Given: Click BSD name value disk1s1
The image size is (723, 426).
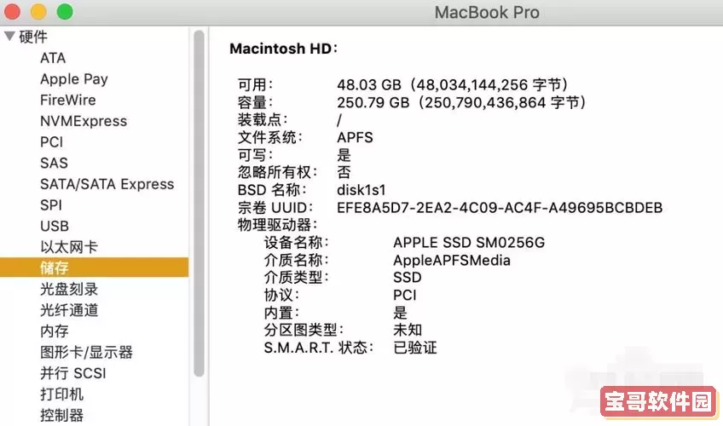Looking at the screenshot, I should coord(361,190).
